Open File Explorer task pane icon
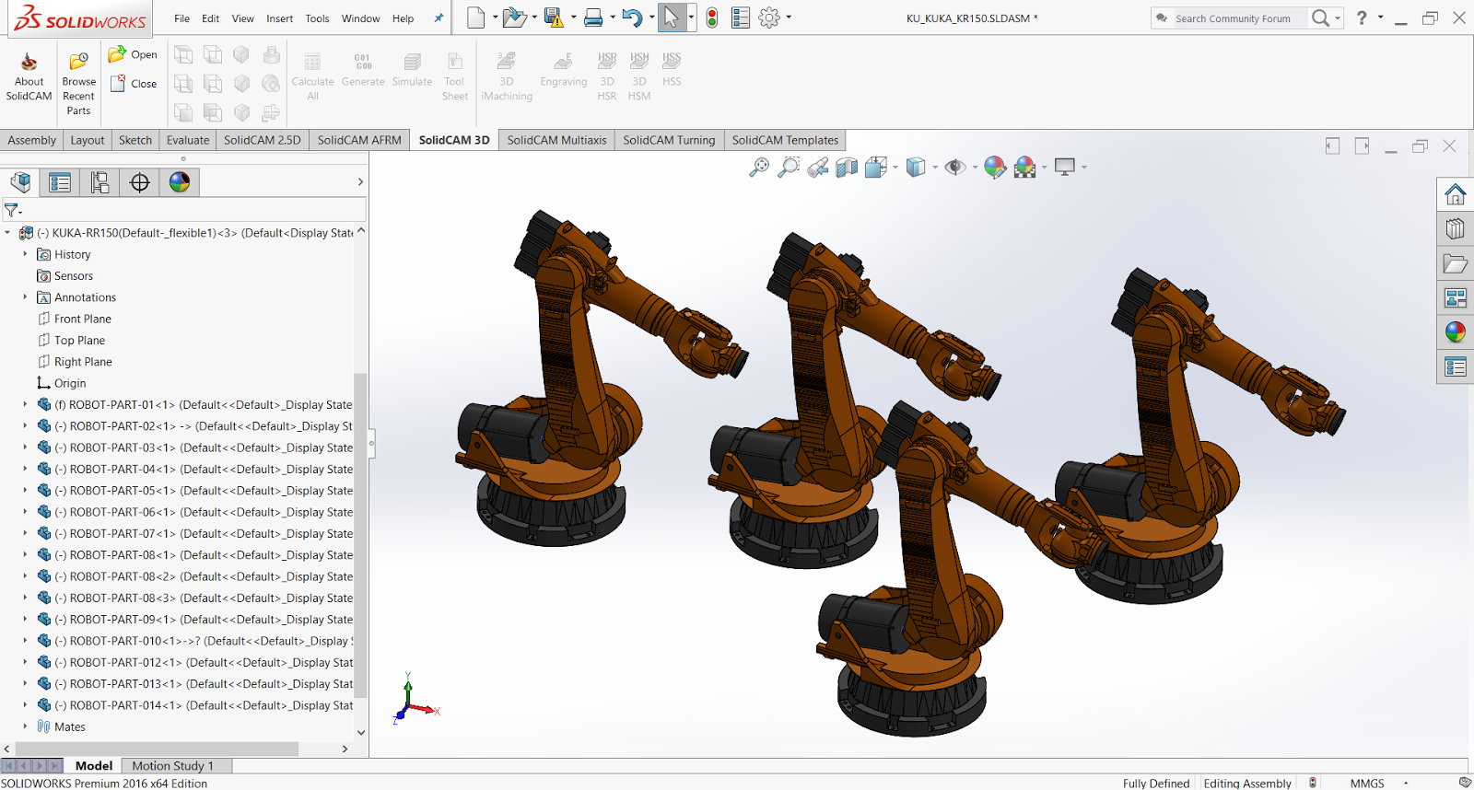This screenshot has height=790, width=1474. tap(1456, 263)
